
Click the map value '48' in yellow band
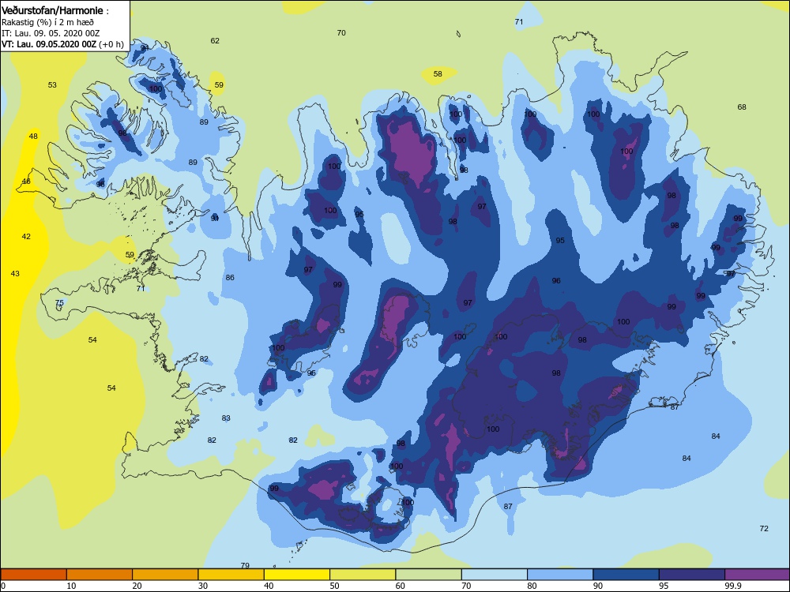point(33,137)
